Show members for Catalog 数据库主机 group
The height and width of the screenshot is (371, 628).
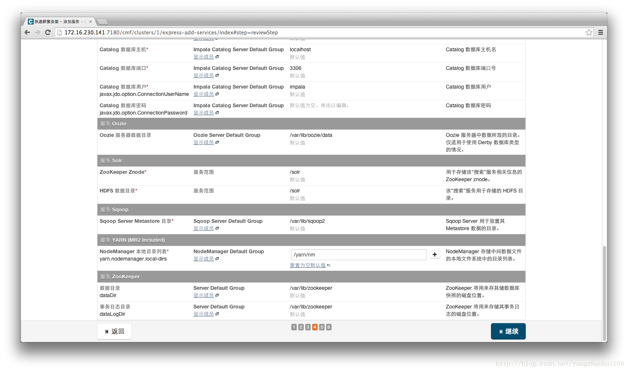tap(204, 57)
